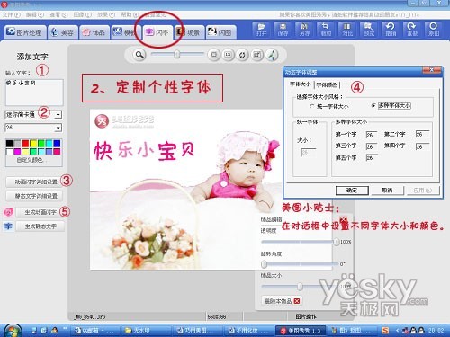Click 确定 in the font dialog
450x337 pixels.
[352, 191]
